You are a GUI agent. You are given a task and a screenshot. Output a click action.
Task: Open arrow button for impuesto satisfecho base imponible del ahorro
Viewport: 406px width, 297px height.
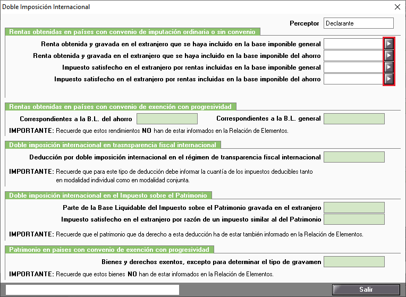coord(388,79)
